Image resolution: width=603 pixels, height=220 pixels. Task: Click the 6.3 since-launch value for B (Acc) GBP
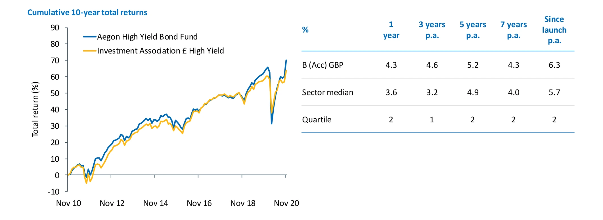point(554,65)
